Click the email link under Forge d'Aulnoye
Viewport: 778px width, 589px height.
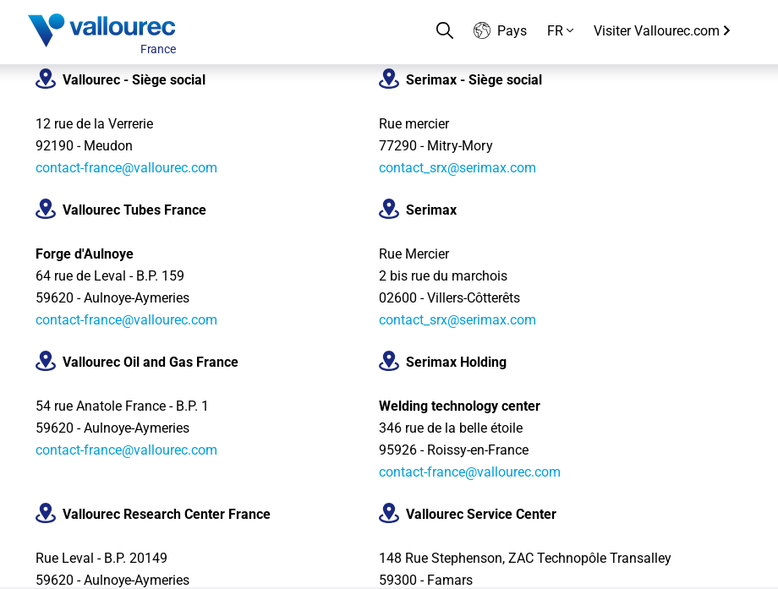(x=126, y=320)
